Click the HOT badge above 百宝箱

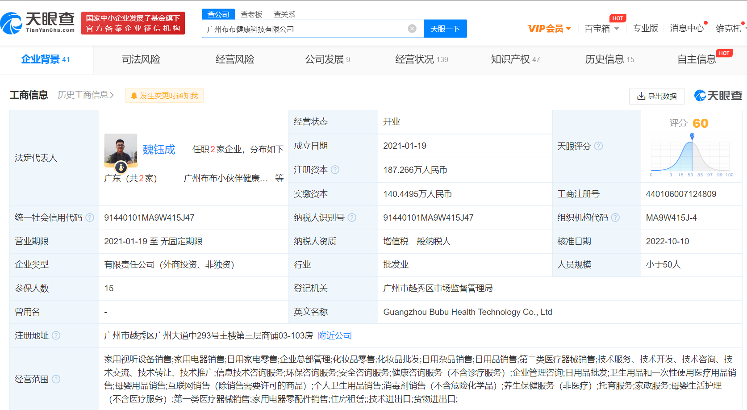tap(618, 18)
